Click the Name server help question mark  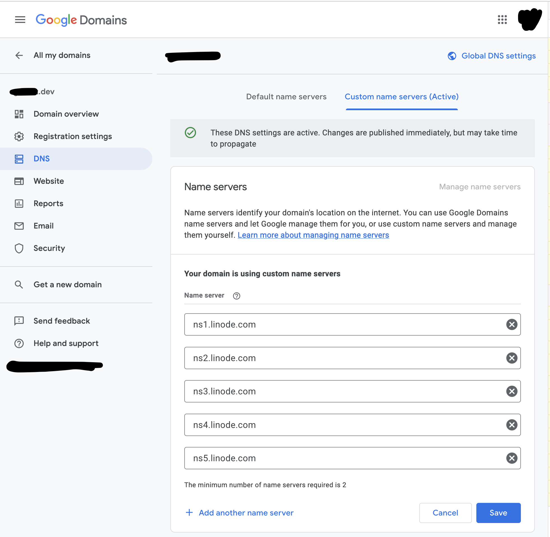click(237, 296)
